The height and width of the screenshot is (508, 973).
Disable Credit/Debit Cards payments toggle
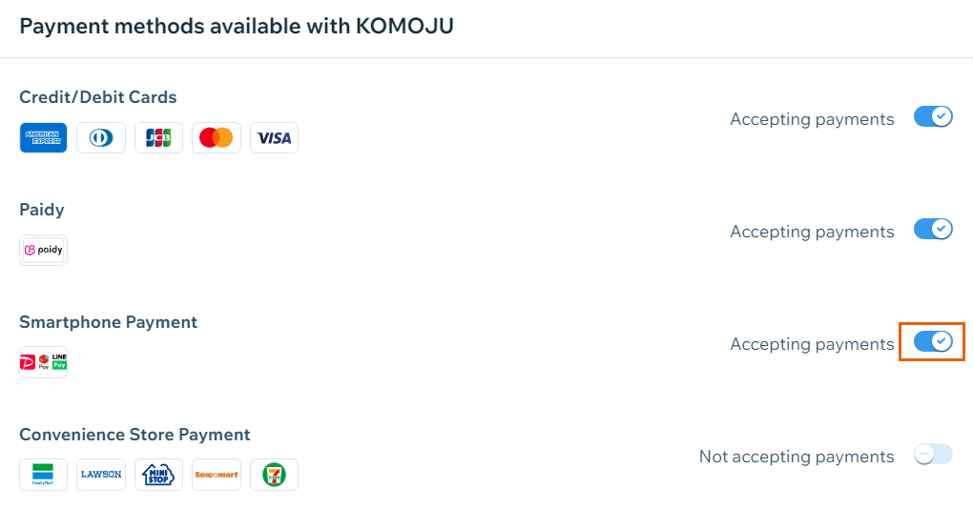coord(933,116)
